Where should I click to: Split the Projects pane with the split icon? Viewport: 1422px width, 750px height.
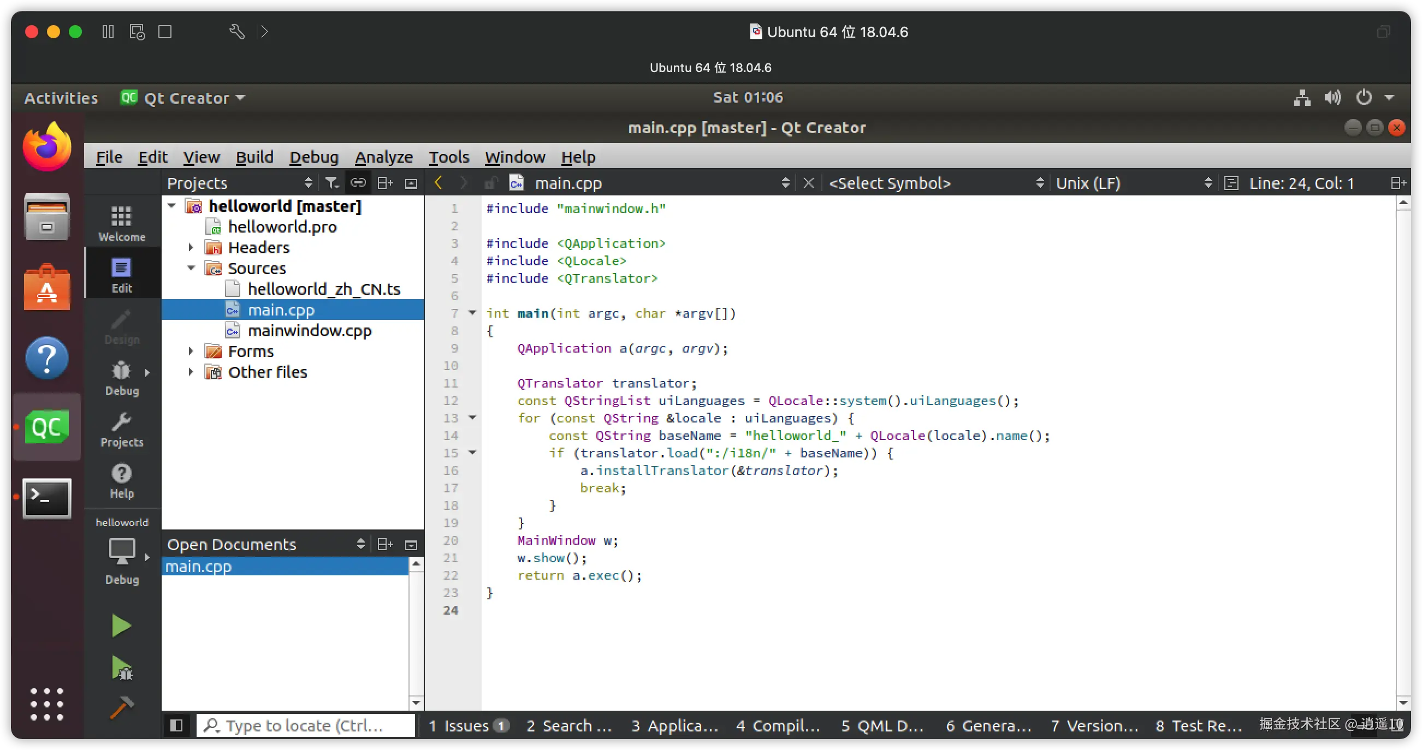coord(385,183)
